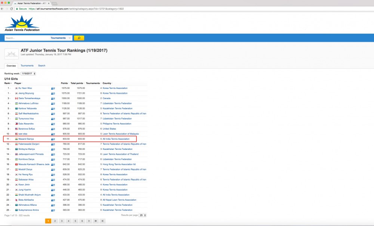The width and height of the screenshot is (374, 226).
Task: Sort table by Total points column
Action: tap(77, 83)
